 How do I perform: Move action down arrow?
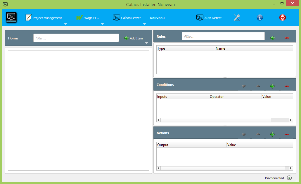click(x=244, y=135)
